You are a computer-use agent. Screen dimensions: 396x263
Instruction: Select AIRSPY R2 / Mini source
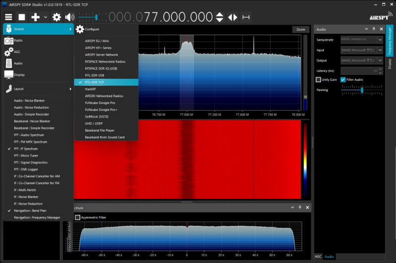(106, 41)
